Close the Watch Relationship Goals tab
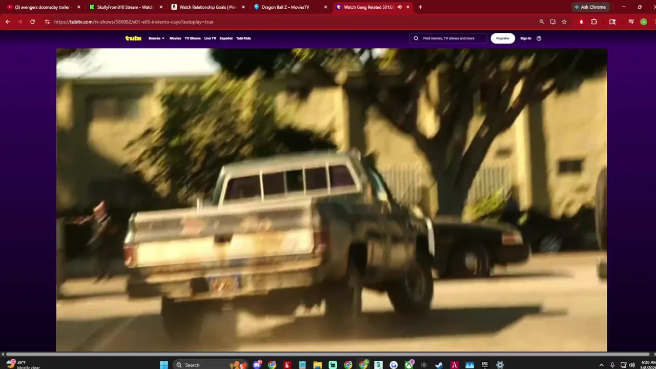The height and width of the screenshot is (369, 656). point(243,7)
